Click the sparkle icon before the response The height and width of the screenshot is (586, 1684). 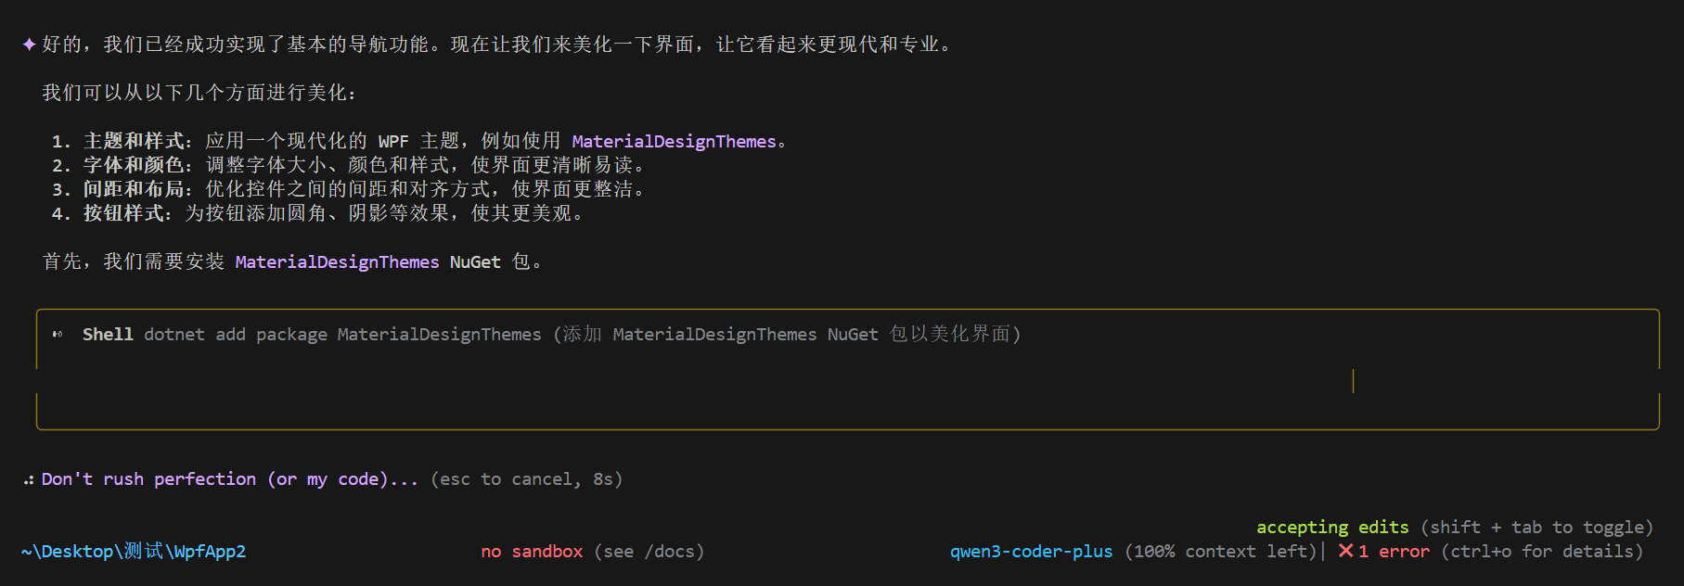click(x=29, y=45)
